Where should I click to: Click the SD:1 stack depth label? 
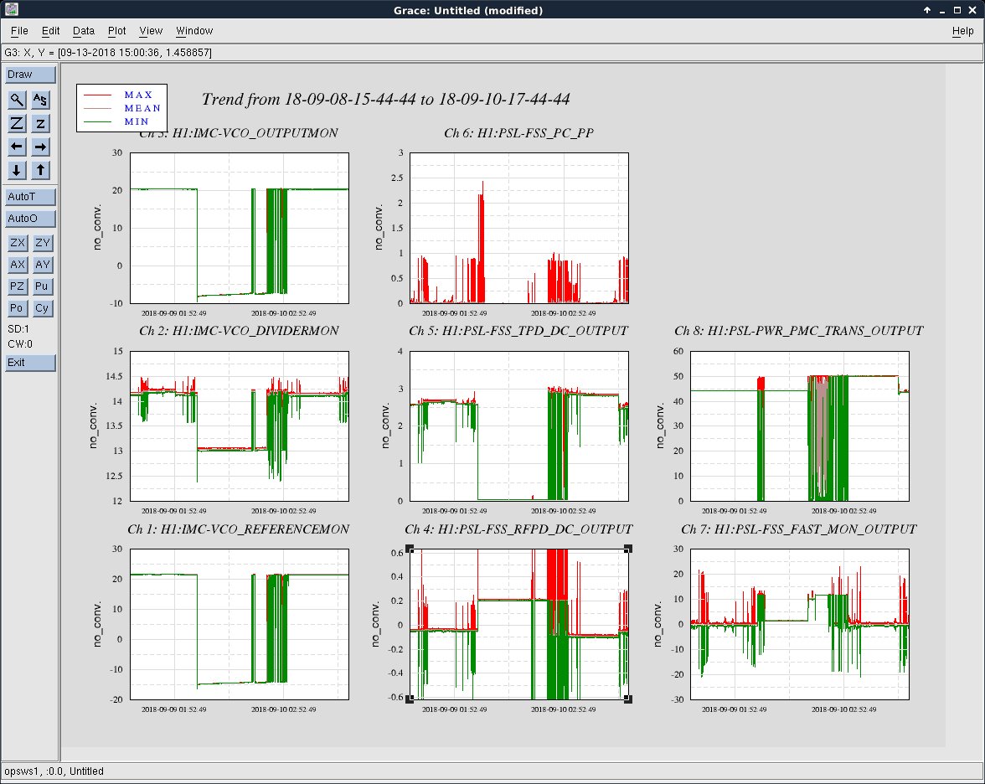18,329
